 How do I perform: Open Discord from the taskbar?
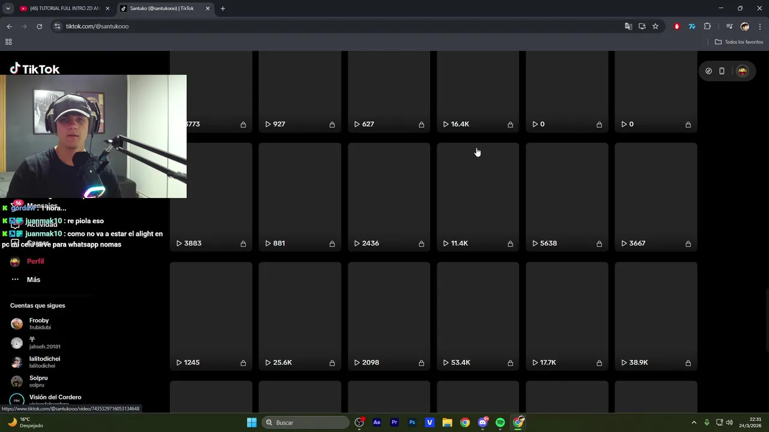(482, 422)
